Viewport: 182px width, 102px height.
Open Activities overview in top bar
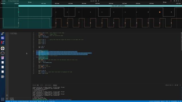[3, 1]
